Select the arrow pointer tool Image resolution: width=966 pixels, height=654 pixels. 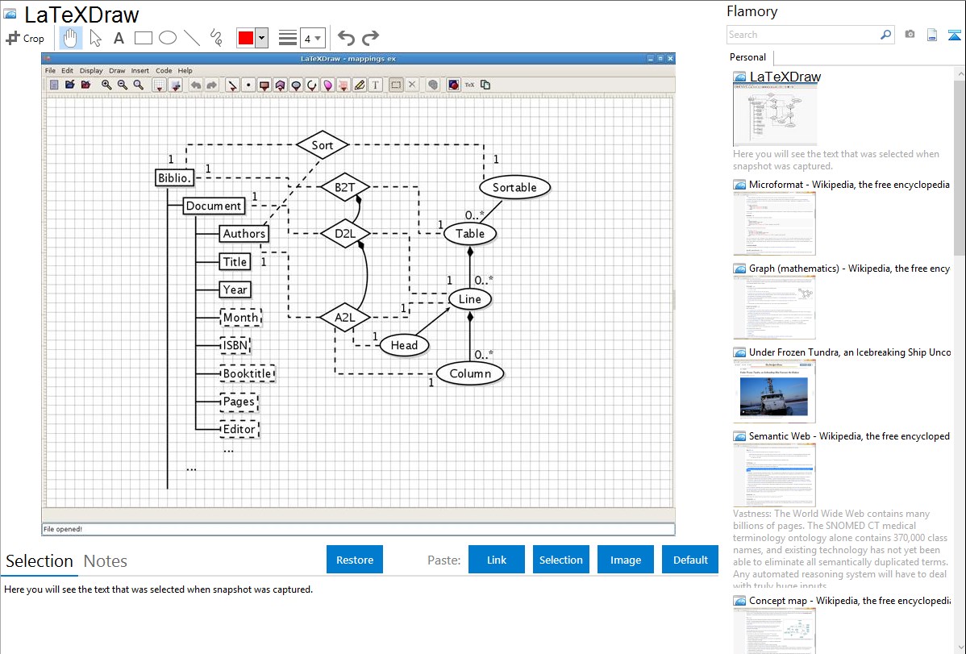95,38
